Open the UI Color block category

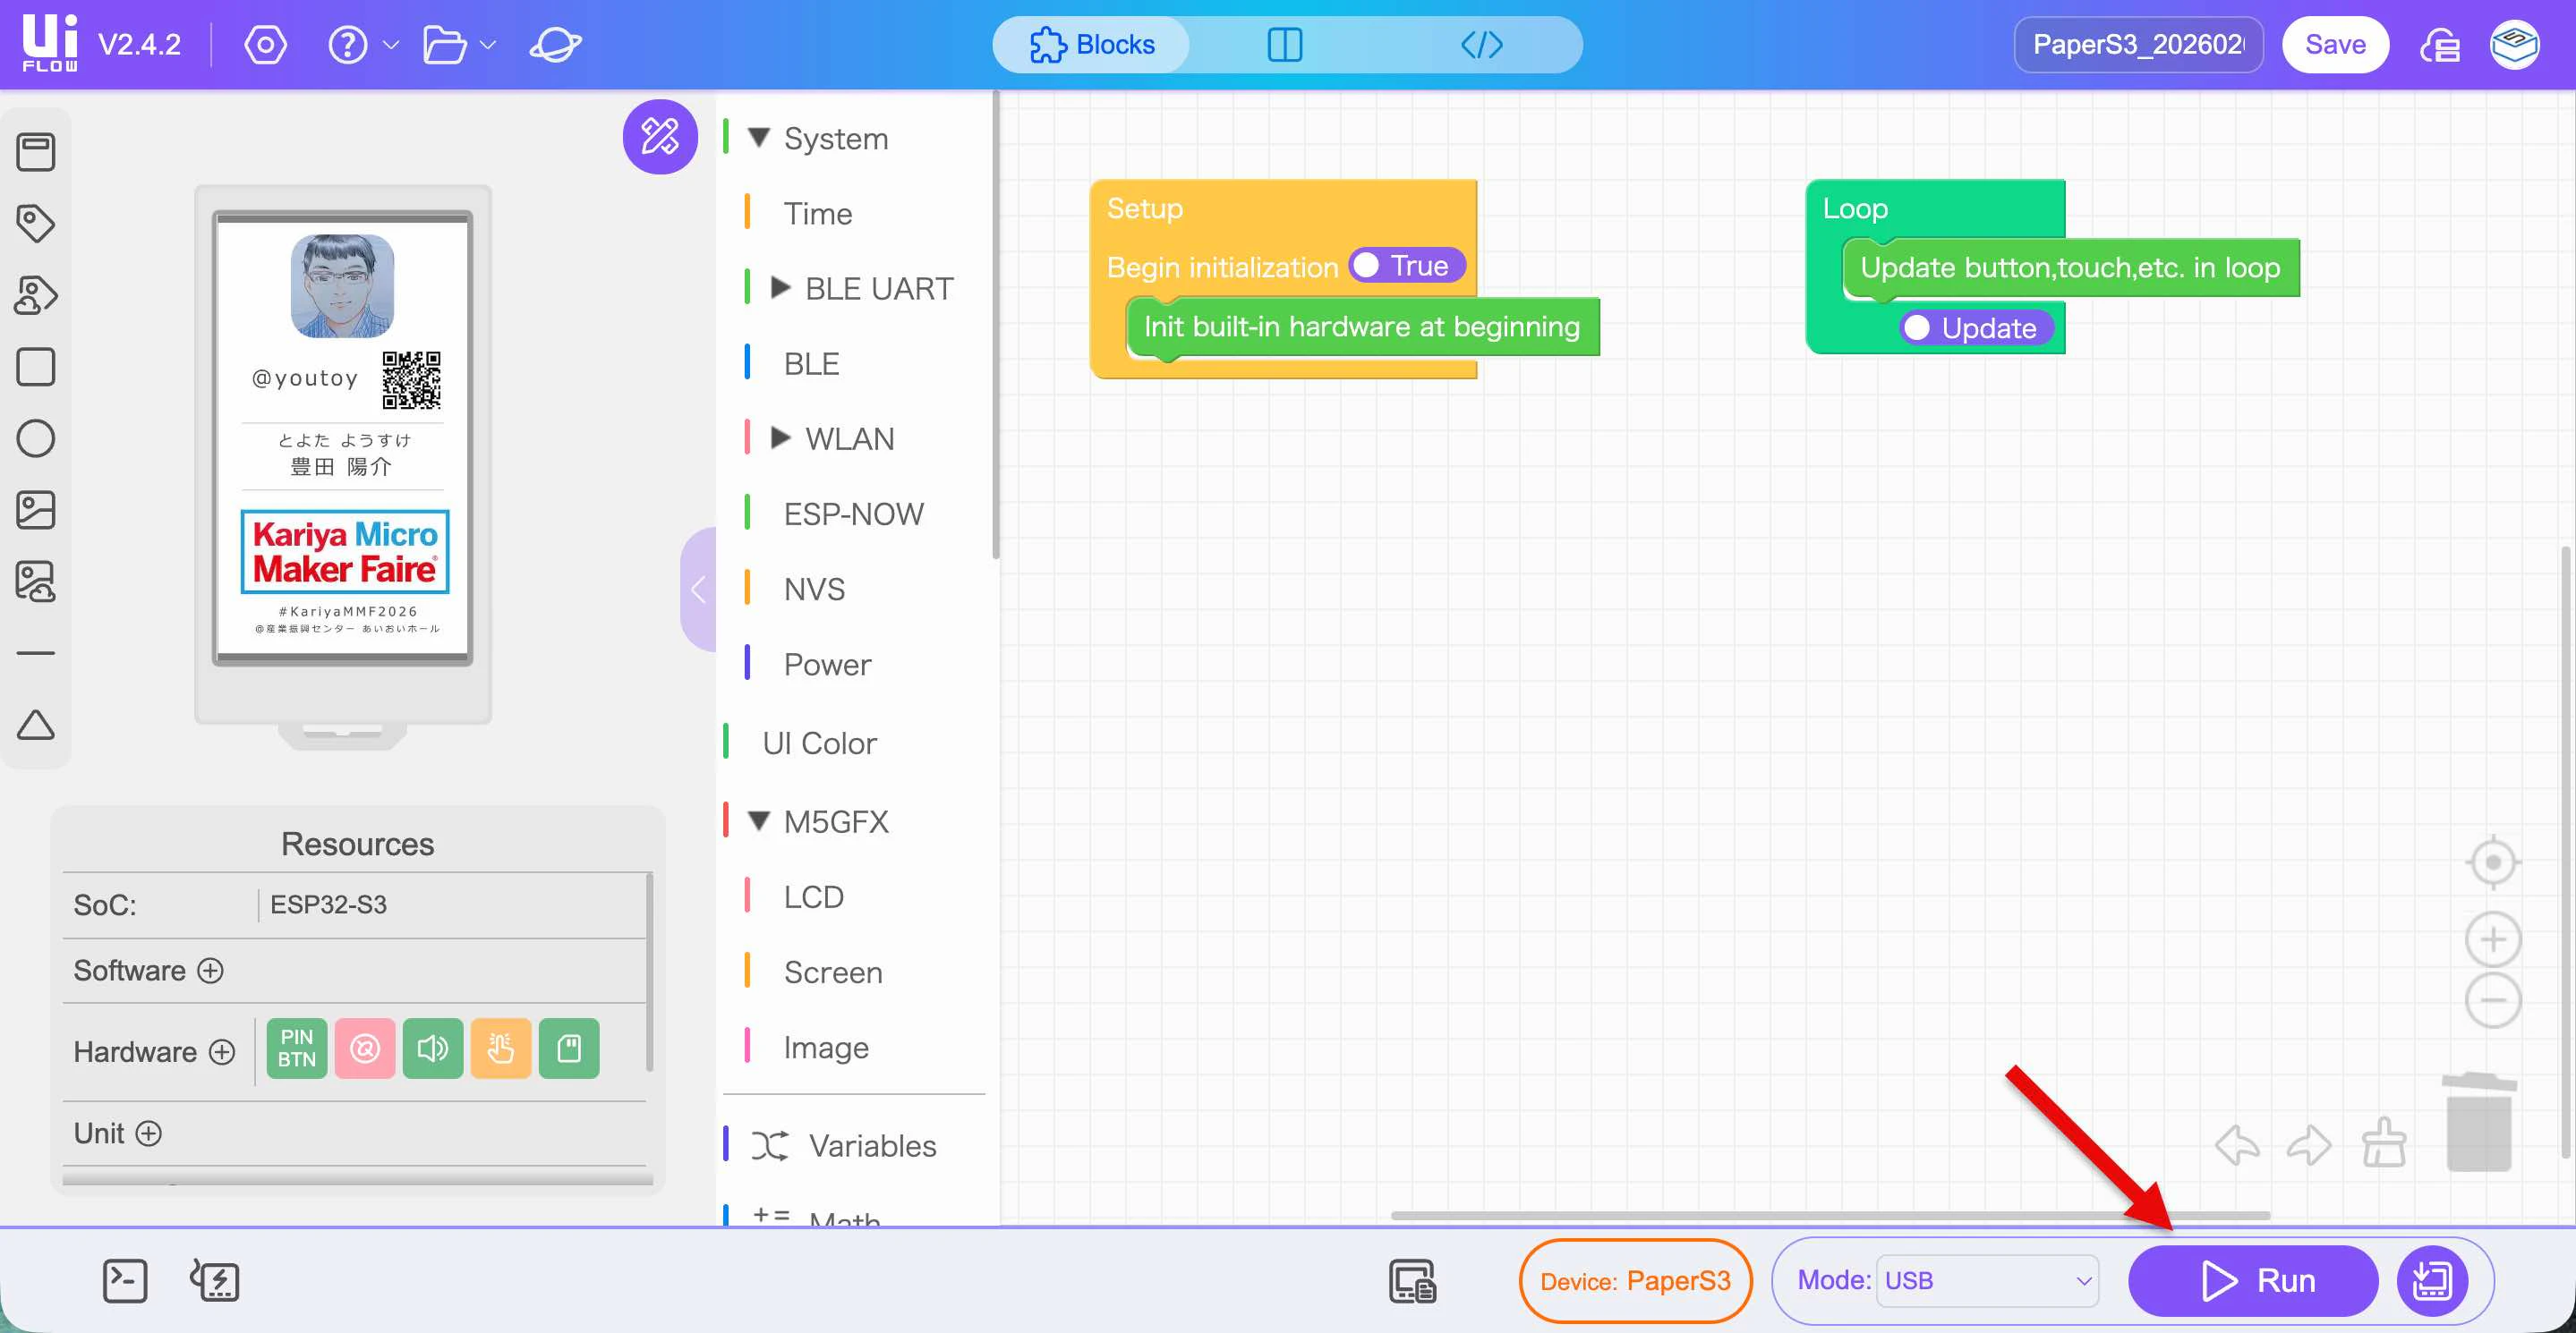pyautogui.click(x=819, y=743)
